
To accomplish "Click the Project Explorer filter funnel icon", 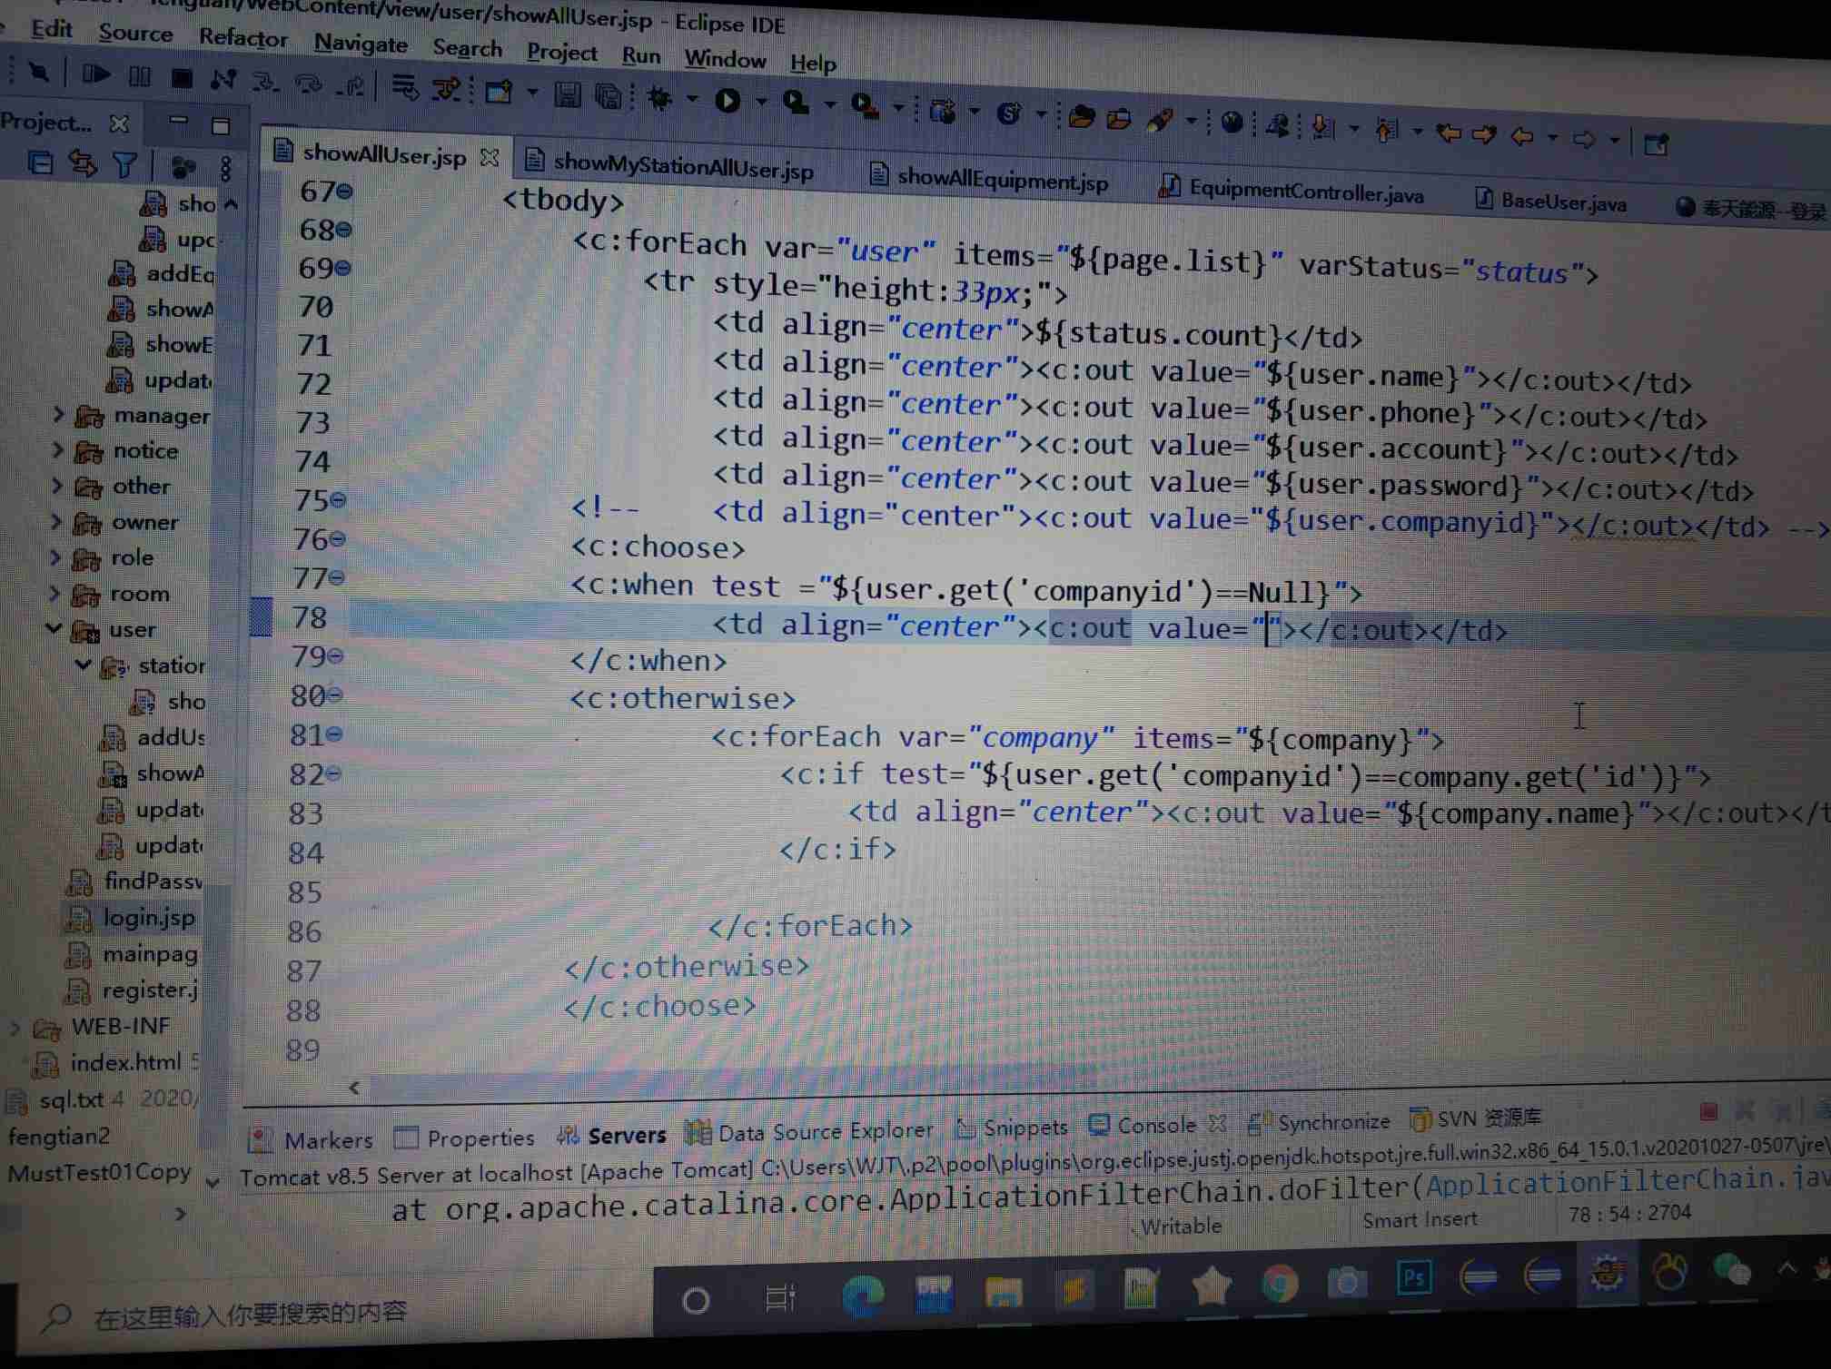I will 124,164.
